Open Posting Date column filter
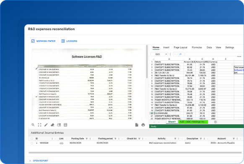 point(87,138)
